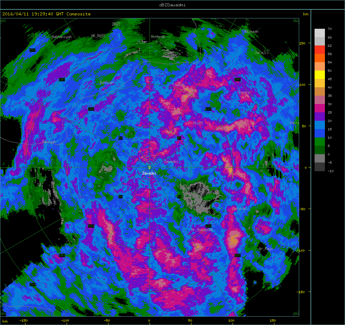
Task: Click the '100' tick on the horizontal axis
Action: coord(232,320)
